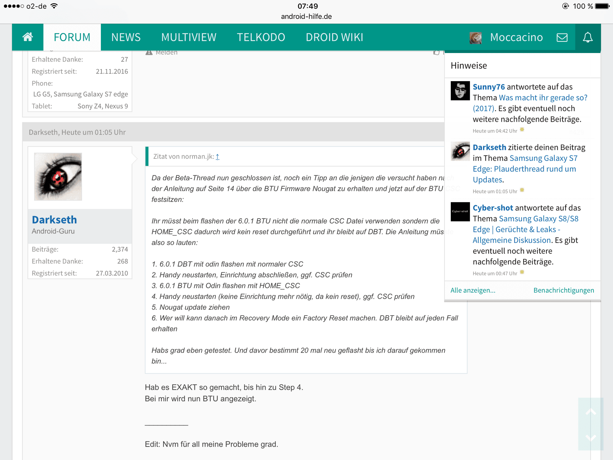Screen dimensions: 613x460
Task: Tap the scroll-down arrow button
Action: coord(591,438)
